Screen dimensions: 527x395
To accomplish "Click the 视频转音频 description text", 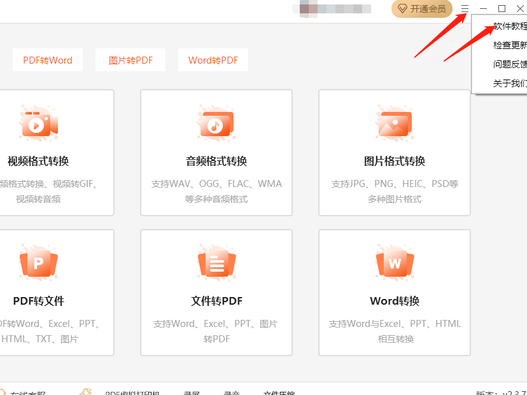I will click(38, 199).
